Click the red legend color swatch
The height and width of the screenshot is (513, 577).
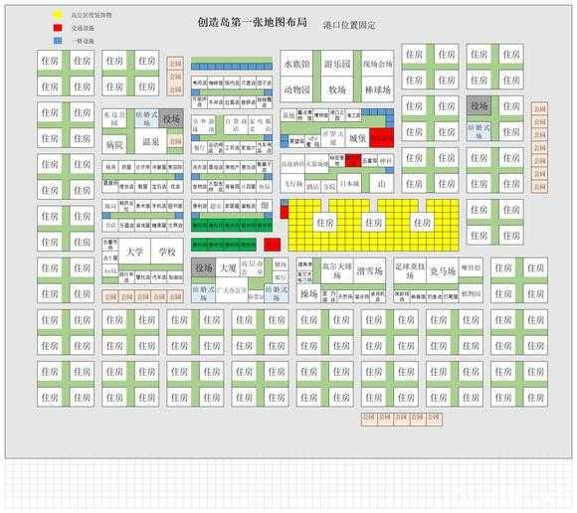pyautogui.click(x=58, y=28)
